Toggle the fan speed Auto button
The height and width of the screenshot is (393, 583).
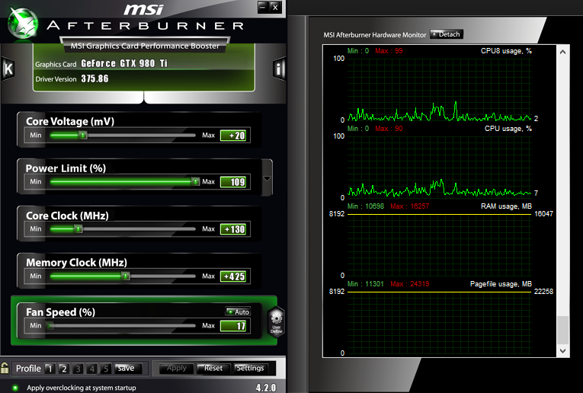point(238,312)
